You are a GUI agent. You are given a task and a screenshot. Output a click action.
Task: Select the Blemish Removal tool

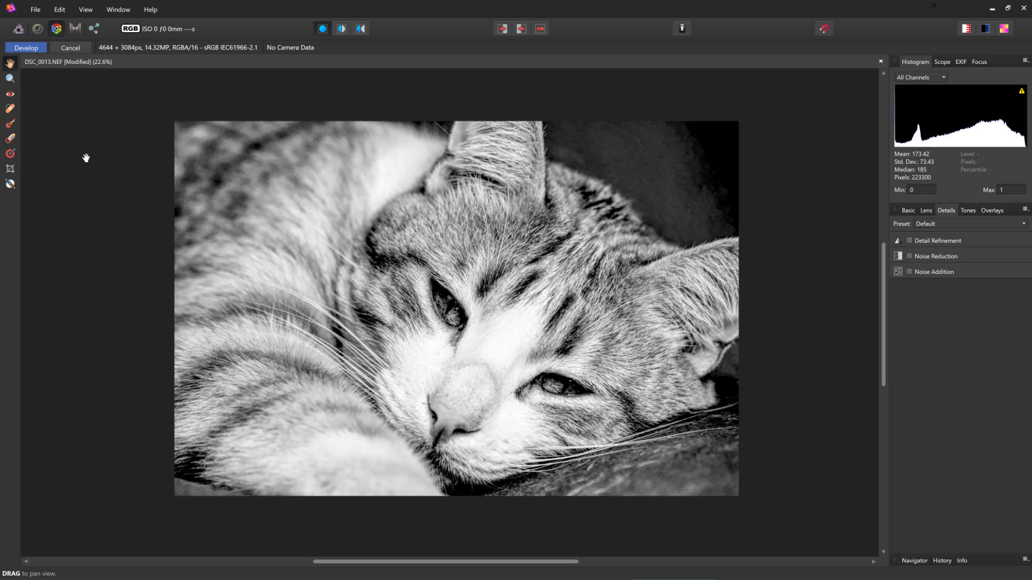pyautogui.click(x=10, y=109)
